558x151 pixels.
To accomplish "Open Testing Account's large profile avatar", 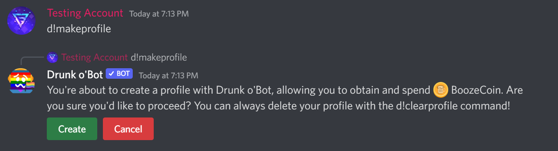I will tap(21, 20).
